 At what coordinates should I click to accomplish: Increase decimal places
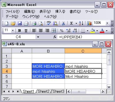click(68, 31)
